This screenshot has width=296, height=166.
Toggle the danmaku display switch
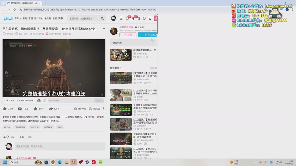39,101
